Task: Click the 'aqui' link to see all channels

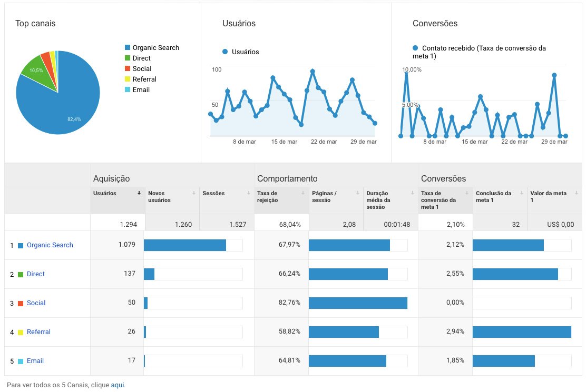Action: (x=118, y=385)
